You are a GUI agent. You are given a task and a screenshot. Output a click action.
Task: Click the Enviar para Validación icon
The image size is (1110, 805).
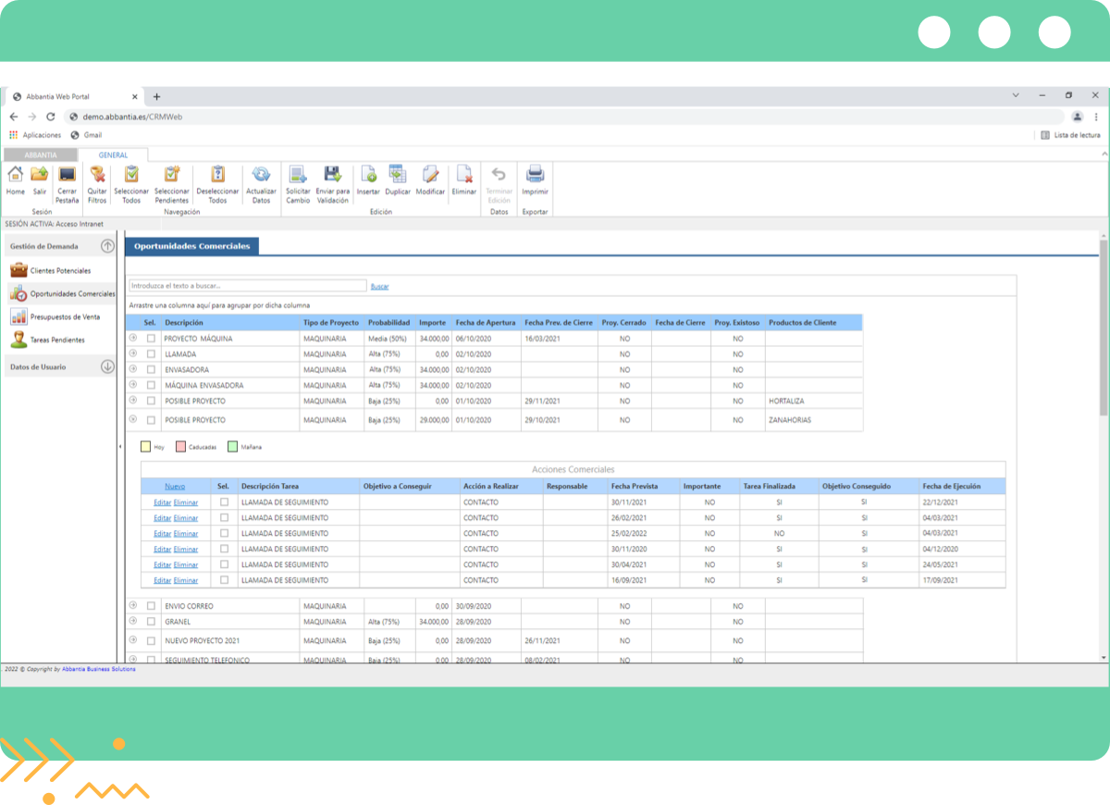click(x=333, y=175)
